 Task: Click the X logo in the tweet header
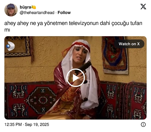click(x=143, y=7)
